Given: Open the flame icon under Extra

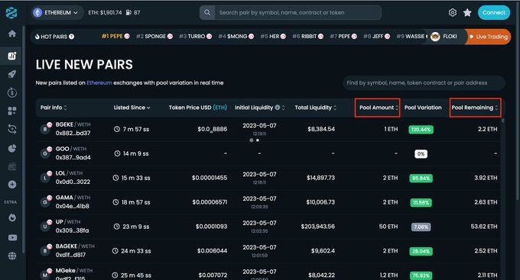Looking at the screenshot, I should [x=12, y=217].
